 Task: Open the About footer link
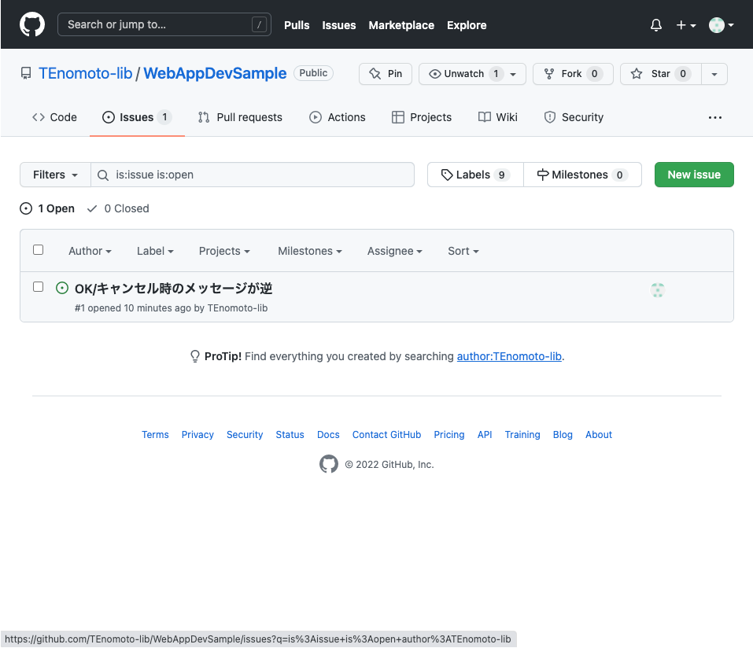point(598,434)
